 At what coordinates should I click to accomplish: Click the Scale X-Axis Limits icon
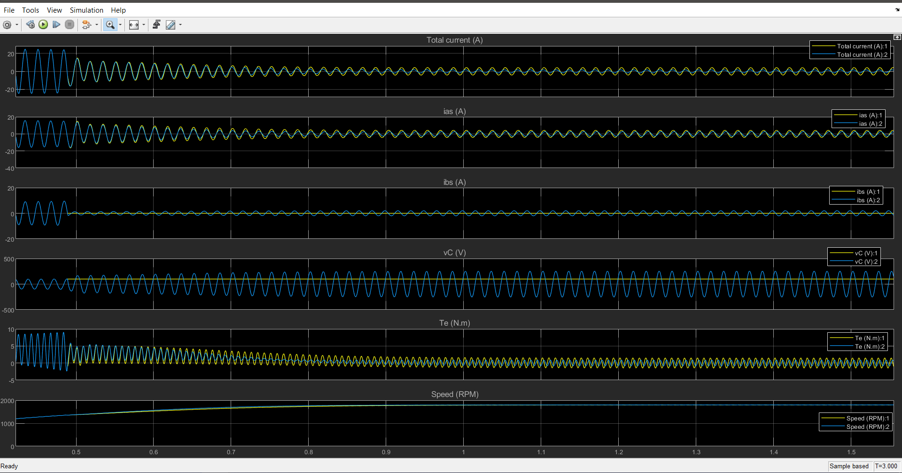click(x=134, y=25)
